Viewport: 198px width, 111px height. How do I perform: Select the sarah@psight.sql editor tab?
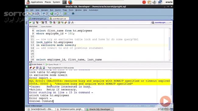coord(58,18)
